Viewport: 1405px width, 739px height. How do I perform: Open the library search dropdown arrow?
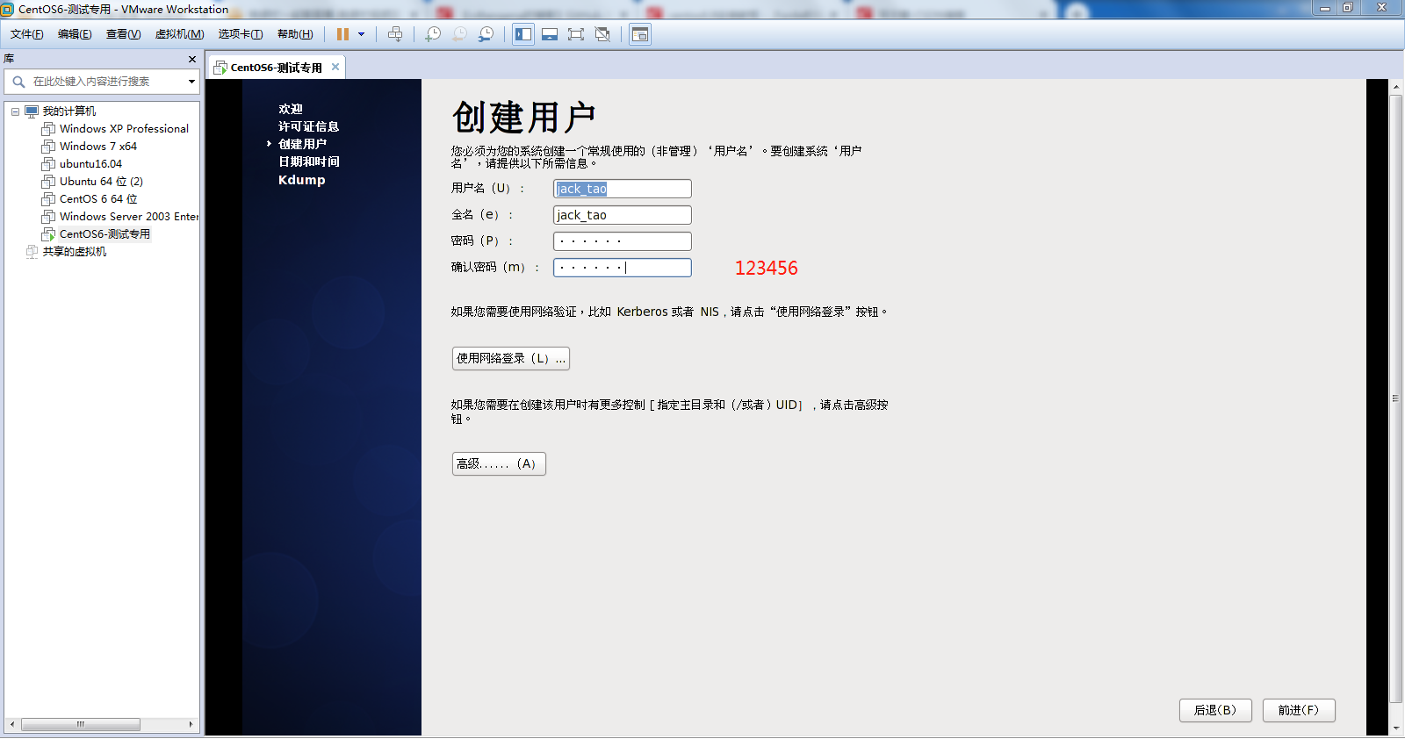[191, 82]
